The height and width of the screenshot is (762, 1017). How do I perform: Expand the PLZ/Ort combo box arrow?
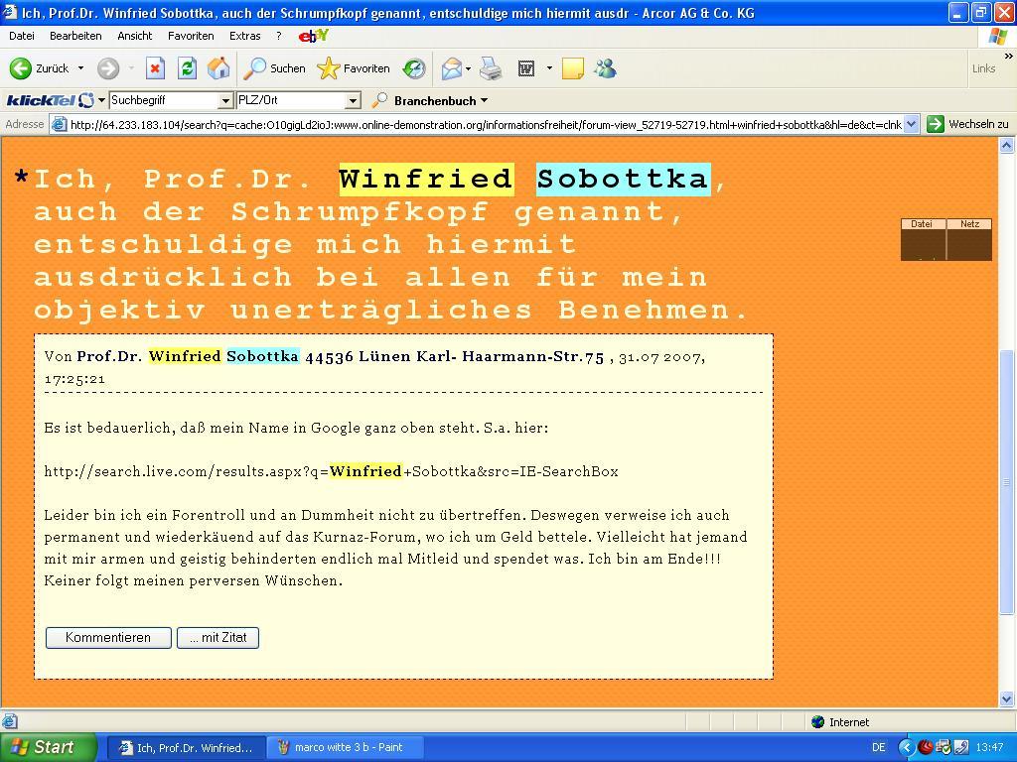click(353, 100)
